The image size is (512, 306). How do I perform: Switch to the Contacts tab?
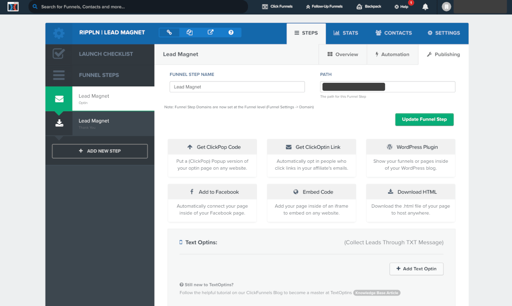(x=393, y=33)
